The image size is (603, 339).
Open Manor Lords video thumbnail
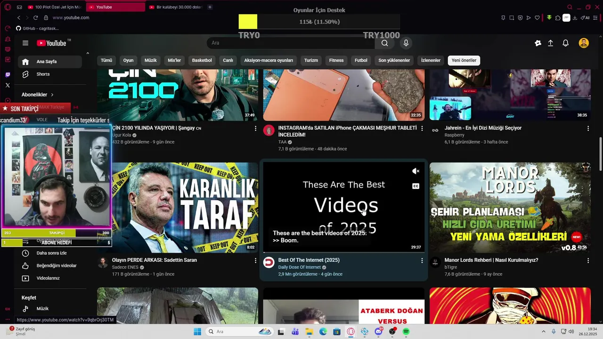pyautogui.click(x=510, y=208)
